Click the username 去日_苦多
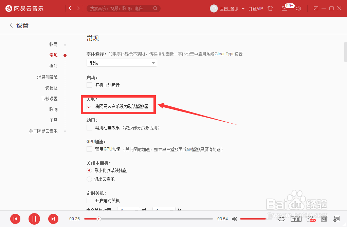 click(x=229, y=8)
